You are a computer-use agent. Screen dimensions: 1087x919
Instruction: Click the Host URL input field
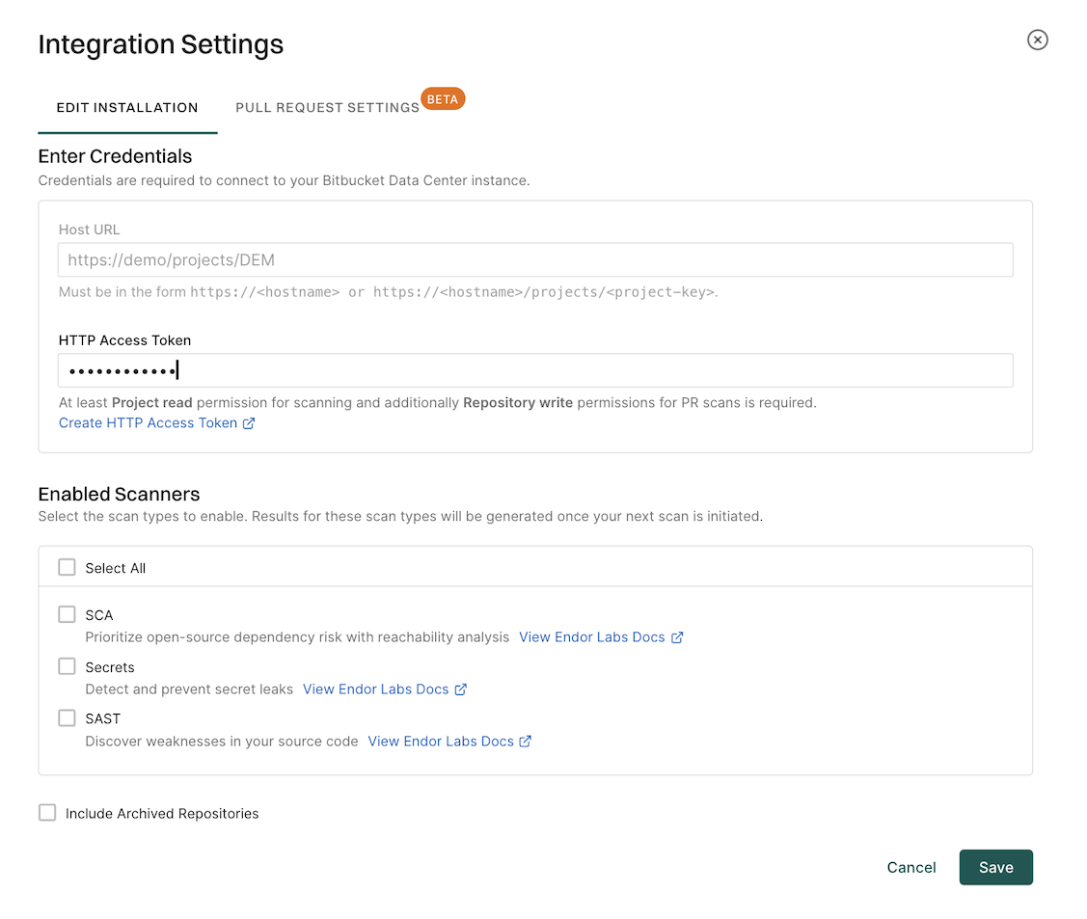click(x=536, y=259)
